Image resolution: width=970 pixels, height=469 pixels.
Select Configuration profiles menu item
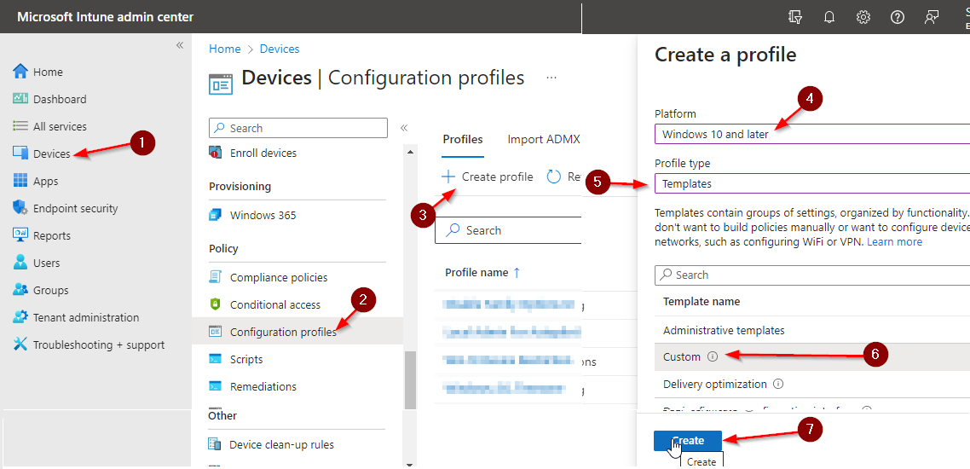(x=297, y=332)
